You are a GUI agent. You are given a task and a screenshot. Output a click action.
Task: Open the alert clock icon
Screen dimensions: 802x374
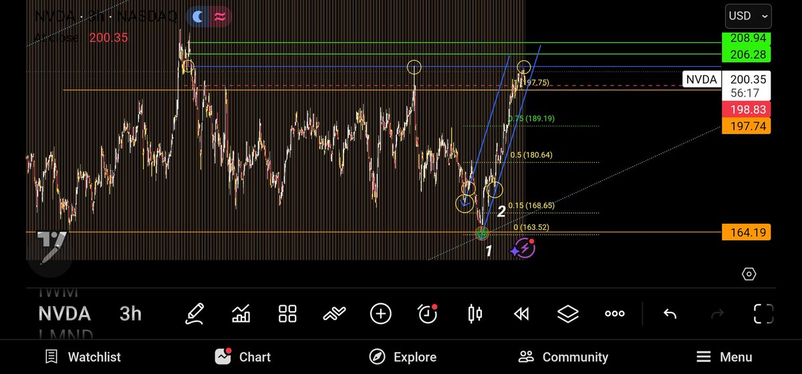[428, 313]
